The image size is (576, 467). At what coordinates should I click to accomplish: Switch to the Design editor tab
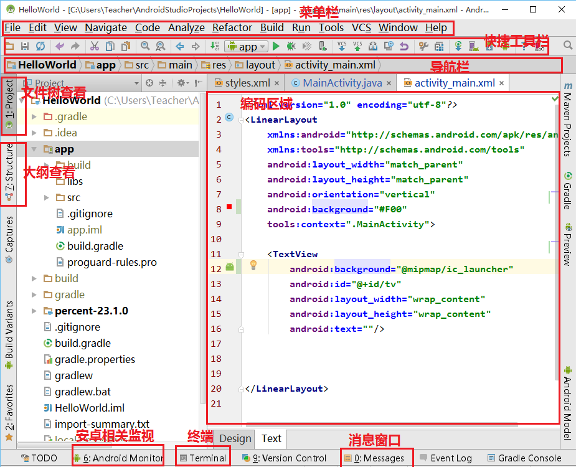coord(235,438)
